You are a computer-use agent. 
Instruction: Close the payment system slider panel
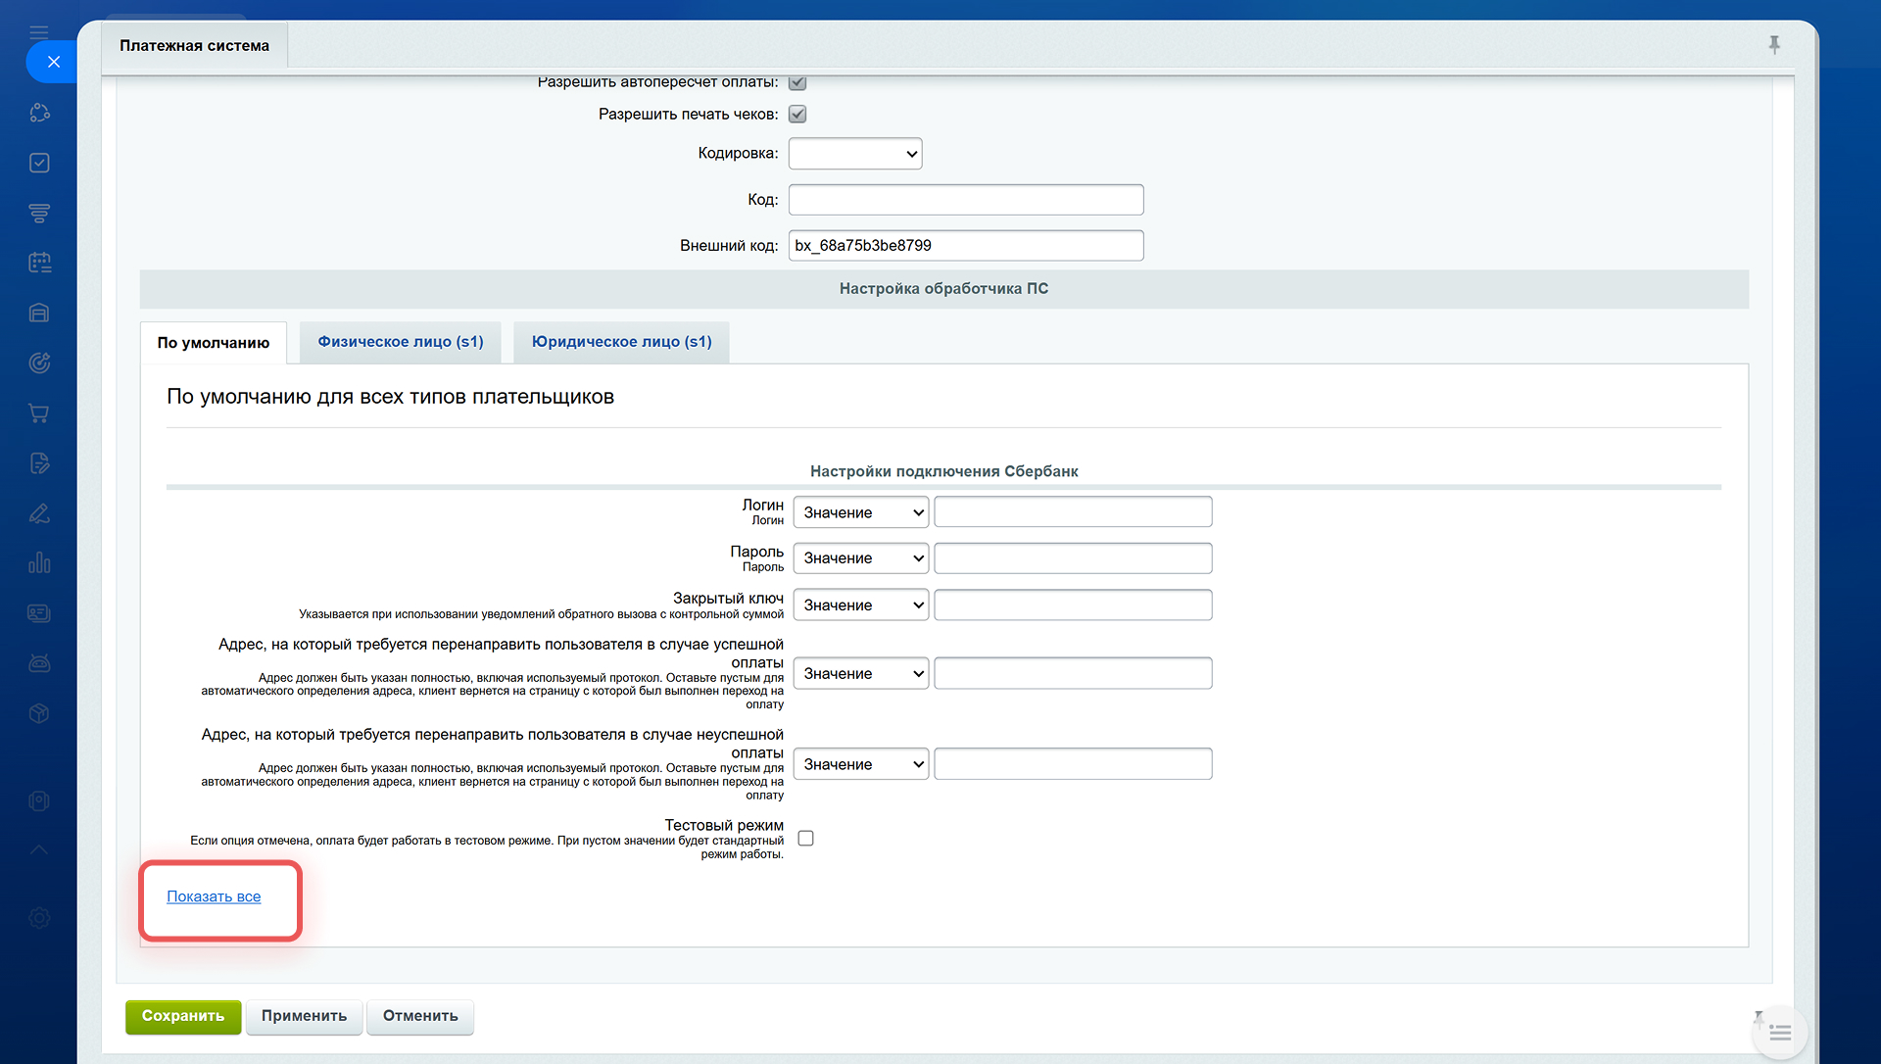click(x=53, y=62)
